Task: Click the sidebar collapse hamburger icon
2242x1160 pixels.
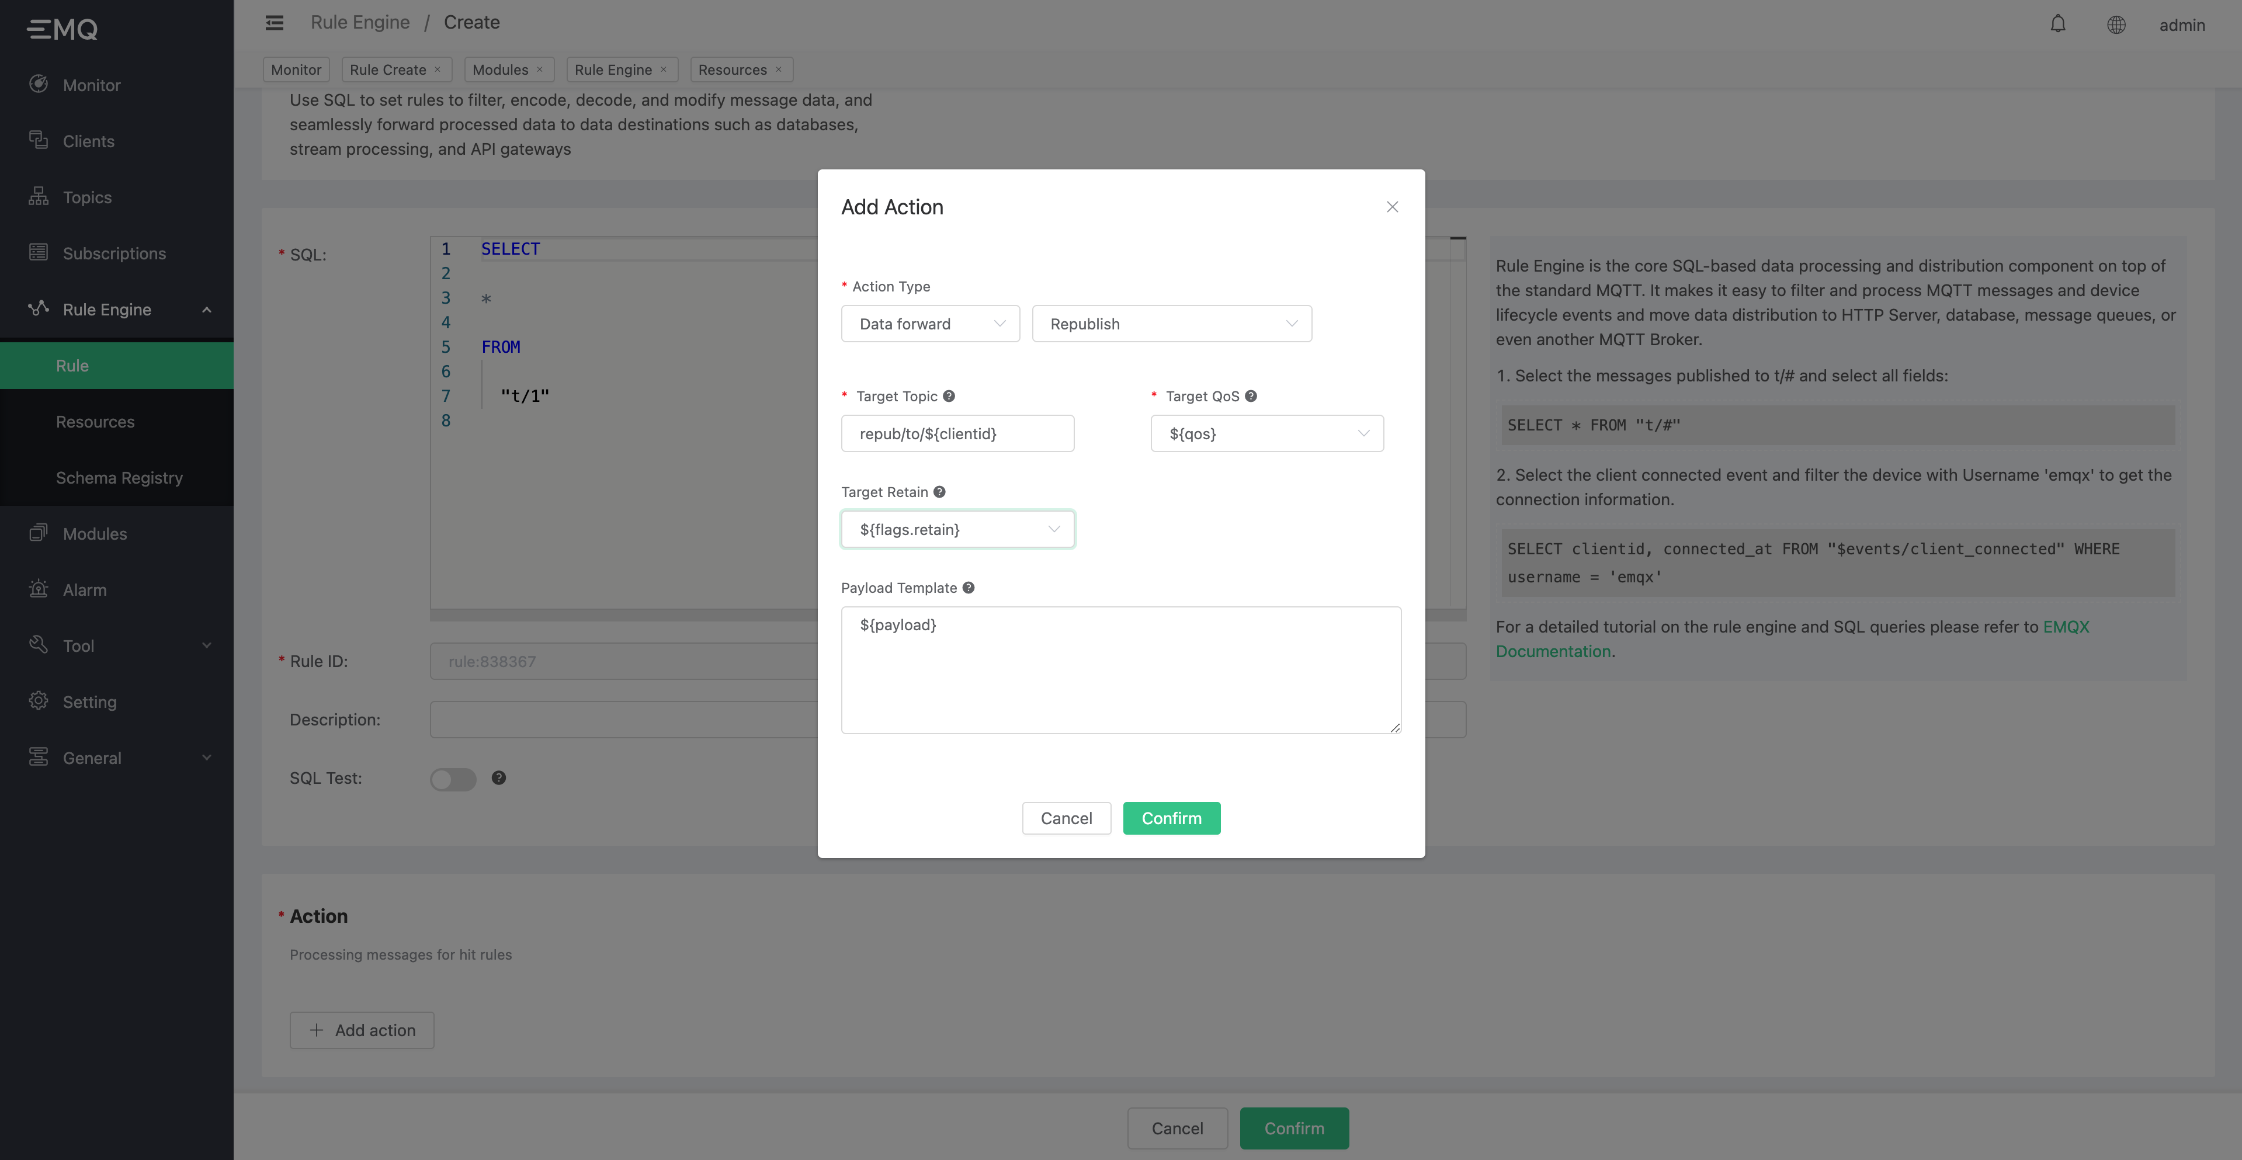Action: (x=274, y=23)
